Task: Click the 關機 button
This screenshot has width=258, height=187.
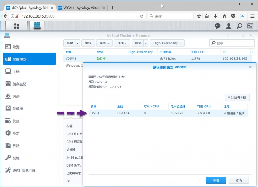Action: tap(138, 43)
